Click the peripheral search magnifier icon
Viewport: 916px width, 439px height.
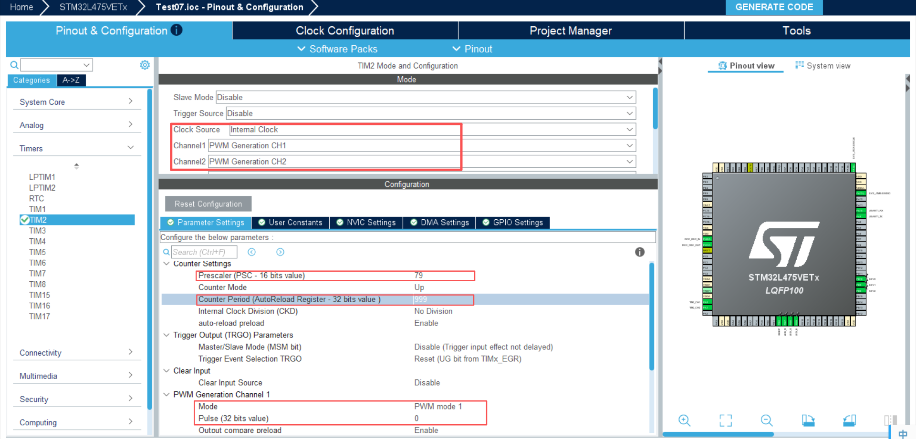click(x=14, y=65)
